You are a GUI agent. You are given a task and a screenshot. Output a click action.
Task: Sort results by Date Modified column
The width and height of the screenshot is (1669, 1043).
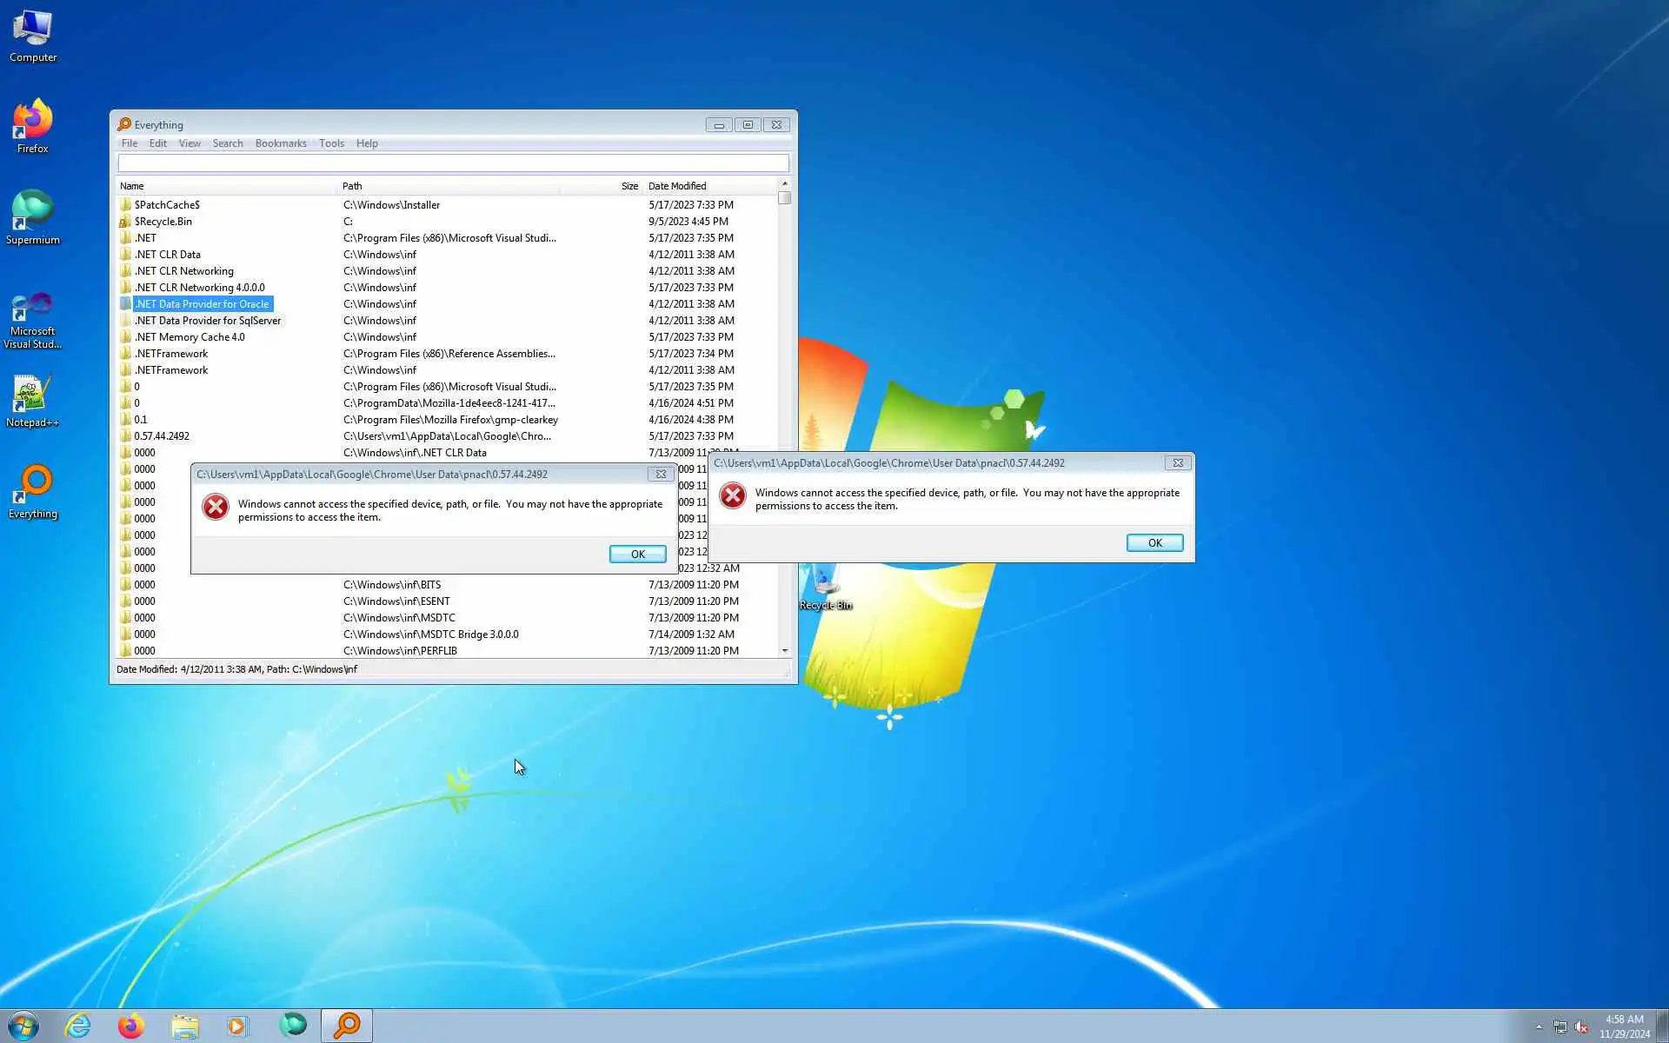click(677, 186)
